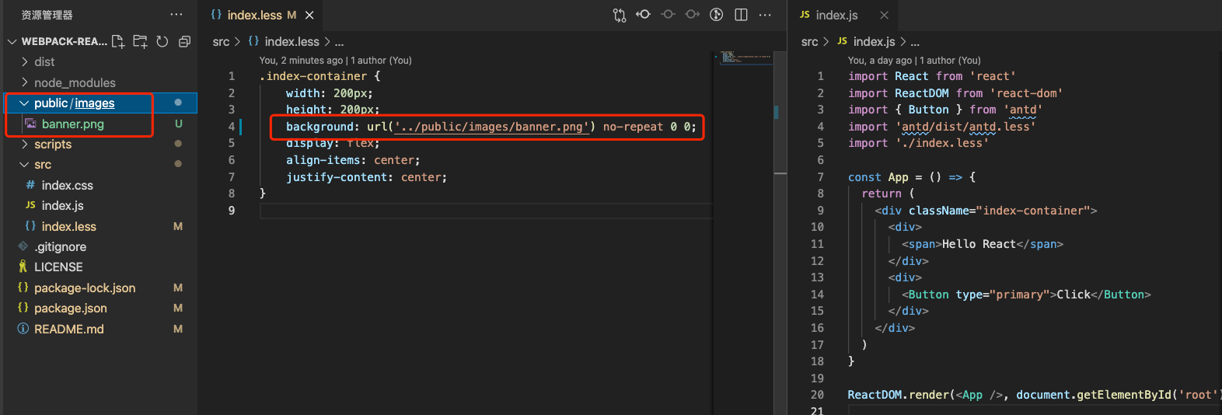
Task: Click the 'antd/dist/antd.less' import string
Action: pyautogui.click(x=965, y=127)
